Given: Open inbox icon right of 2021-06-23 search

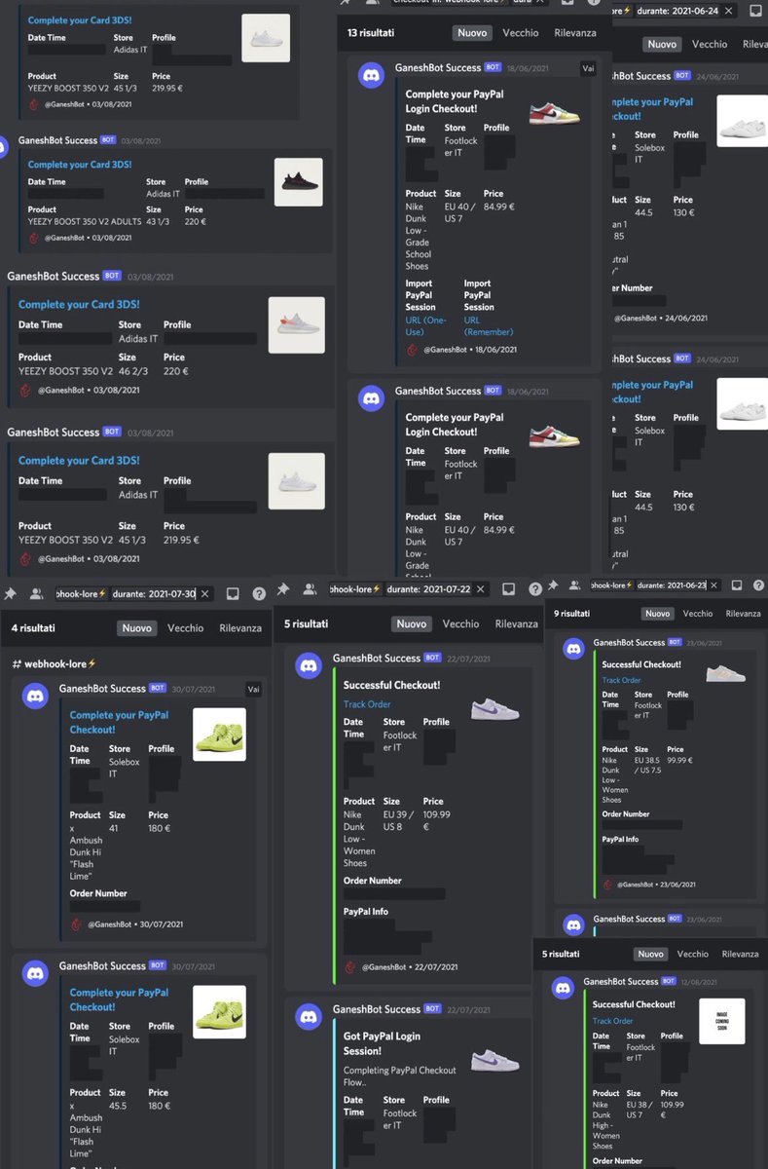Looking at the screenshot, I should pyautogui.click(x=738, y=584).
